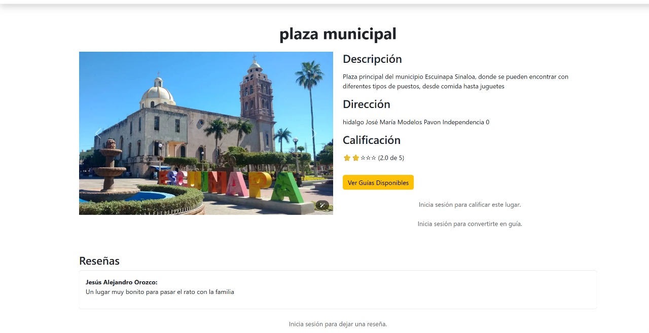Click 'Inicia sesión para calificar este lugar.'
649x333 pixels.
point(470,205)
